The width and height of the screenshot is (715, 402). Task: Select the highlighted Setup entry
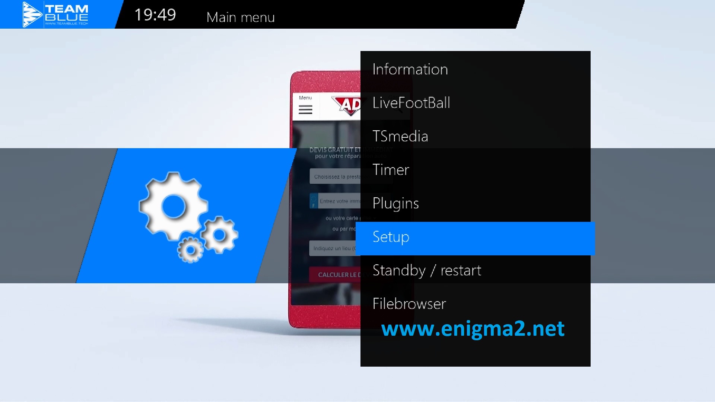475,239
